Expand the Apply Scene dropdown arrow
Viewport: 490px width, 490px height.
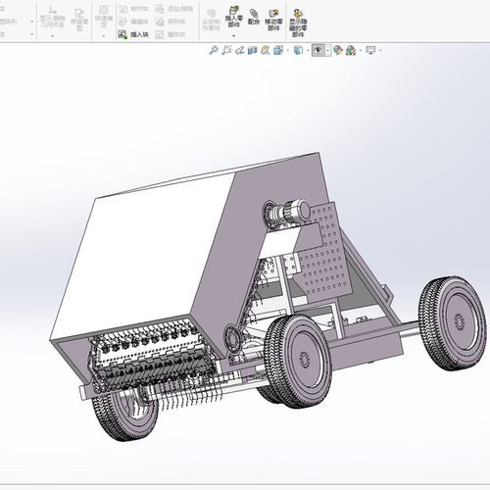pos(361,51)
